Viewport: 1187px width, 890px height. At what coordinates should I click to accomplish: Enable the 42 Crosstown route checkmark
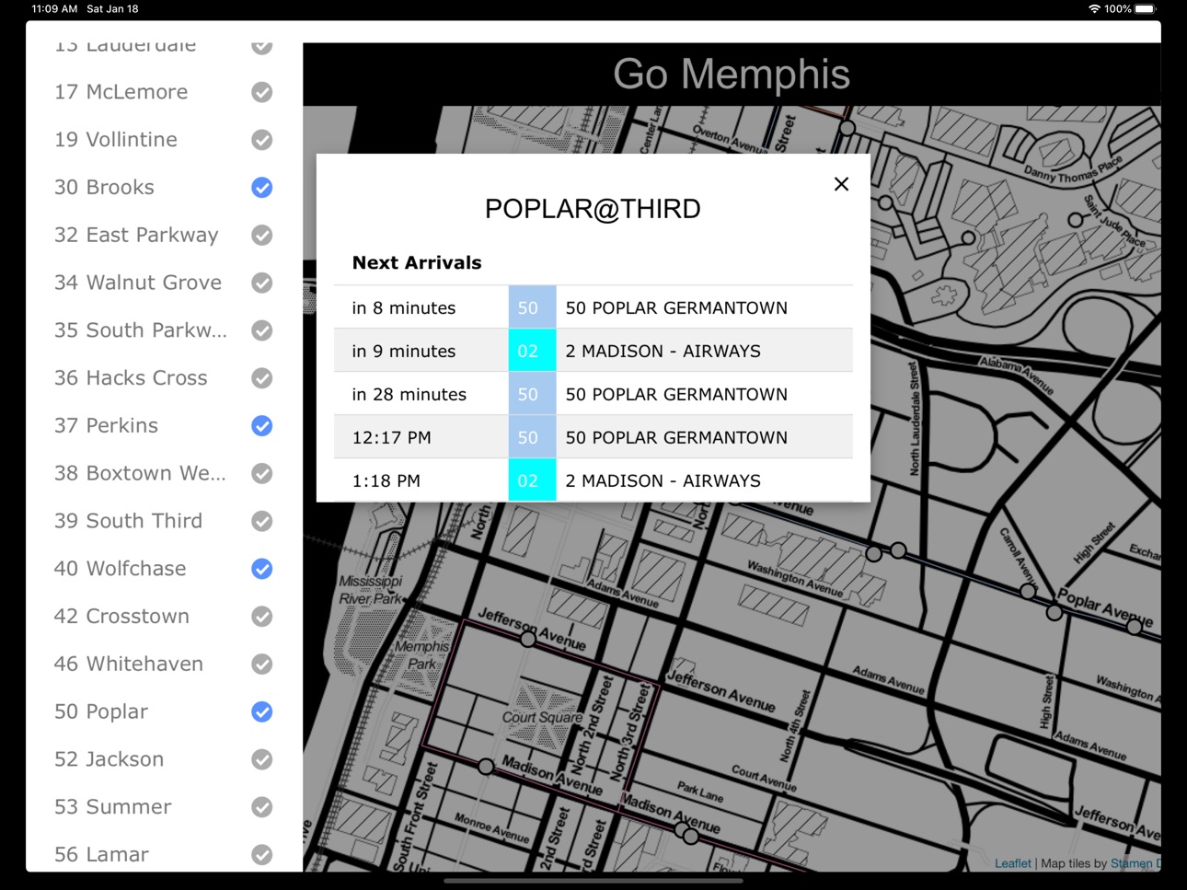click(x=262, y=617)
